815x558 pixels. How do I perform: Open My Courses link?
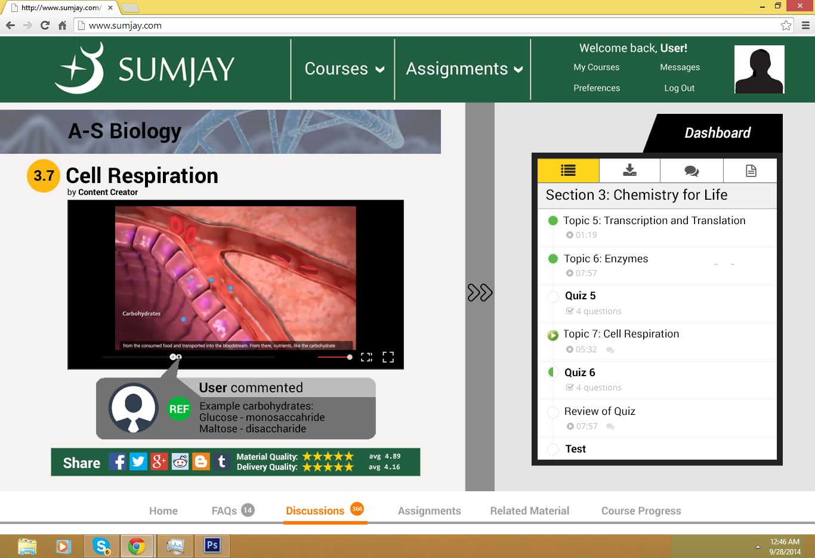coord(597,67)
